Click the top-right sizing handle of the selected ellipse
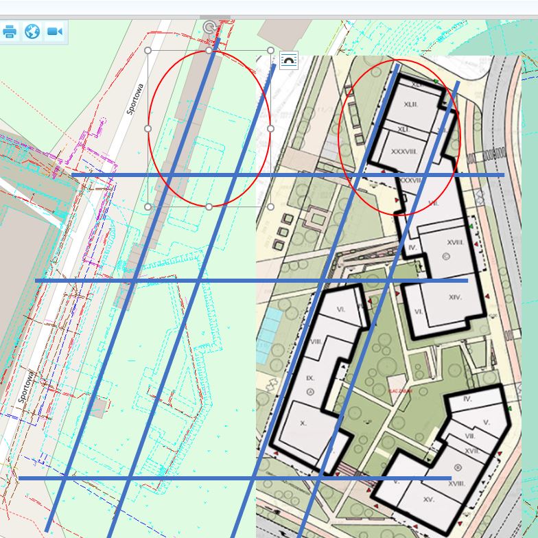Image resolution: width=538 pixels, height=538 pixels. tap(270, 51)
